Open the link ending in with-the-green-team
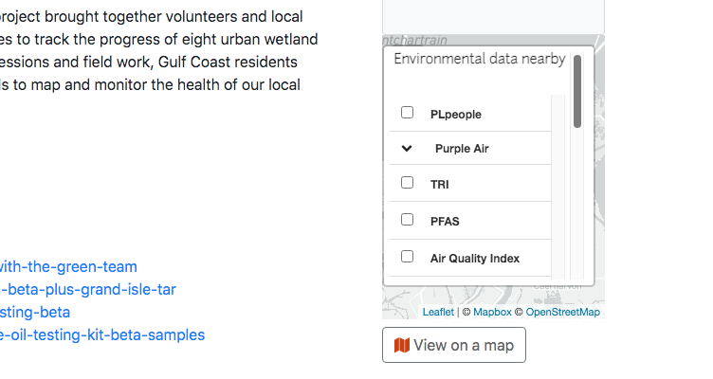This screenshot has width=713, height=379. [x=68, y=267]
